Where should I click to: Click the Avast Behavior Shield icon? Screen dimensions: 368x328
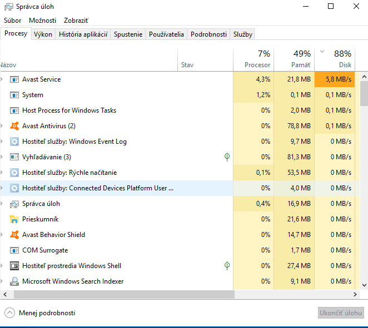(14, 235)
